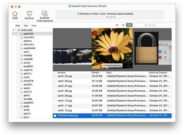Select ppm(37) in type tree
The height and width of the screenshot is (135, 184).
click(x=28, y=84)
